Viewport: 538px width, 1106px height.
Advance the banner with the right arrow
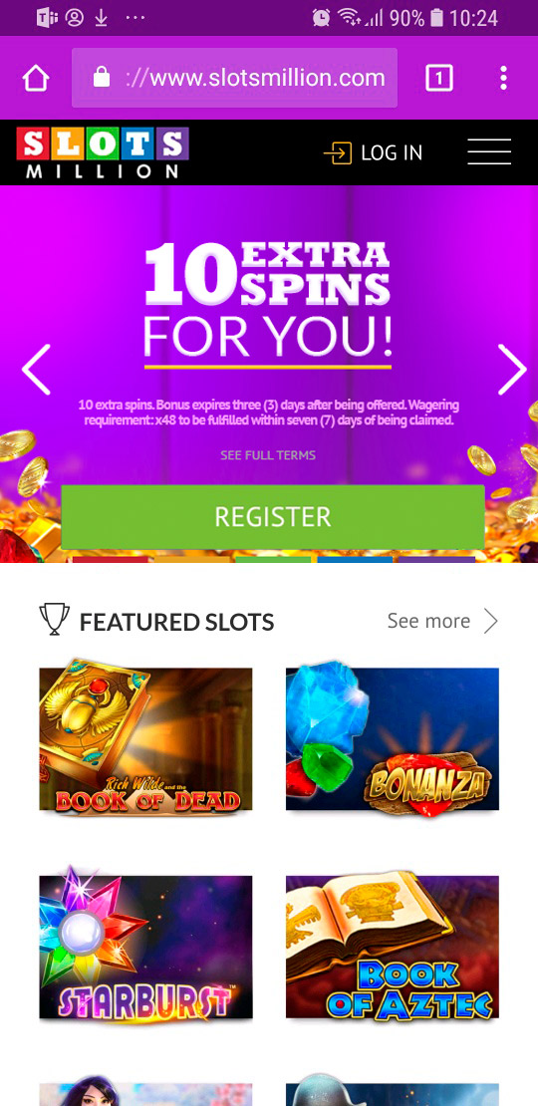coord(513,370)
